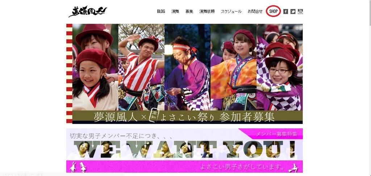This screenshot has width=371, height=176.
Task: Click photo of woman in orange kimono
Action: point(234,67)
